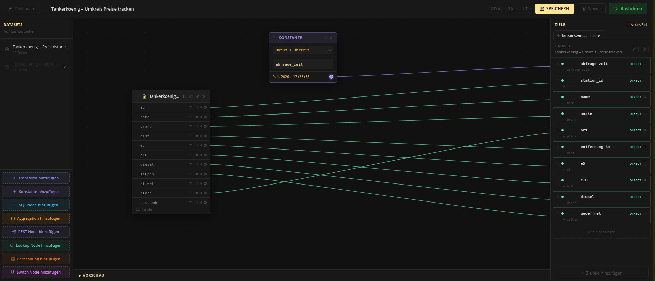
Task: Click the Speichern button
Action: pos(554,9)
